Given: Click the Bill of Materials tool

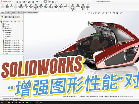Looking at the screenshot, I should coord(56,6).
